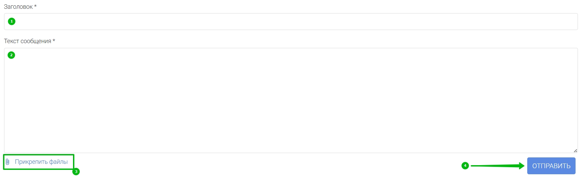The width and height of the screenshot is (583, 181).
Task: Click the green badge numbered 4
Action: click(465, 165)
